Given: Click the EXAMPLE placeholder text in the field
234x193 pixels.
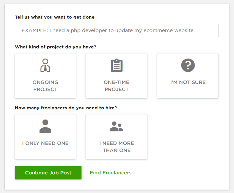Looking at the screenshot, I should pyautogui.click(x=107, y=30).
